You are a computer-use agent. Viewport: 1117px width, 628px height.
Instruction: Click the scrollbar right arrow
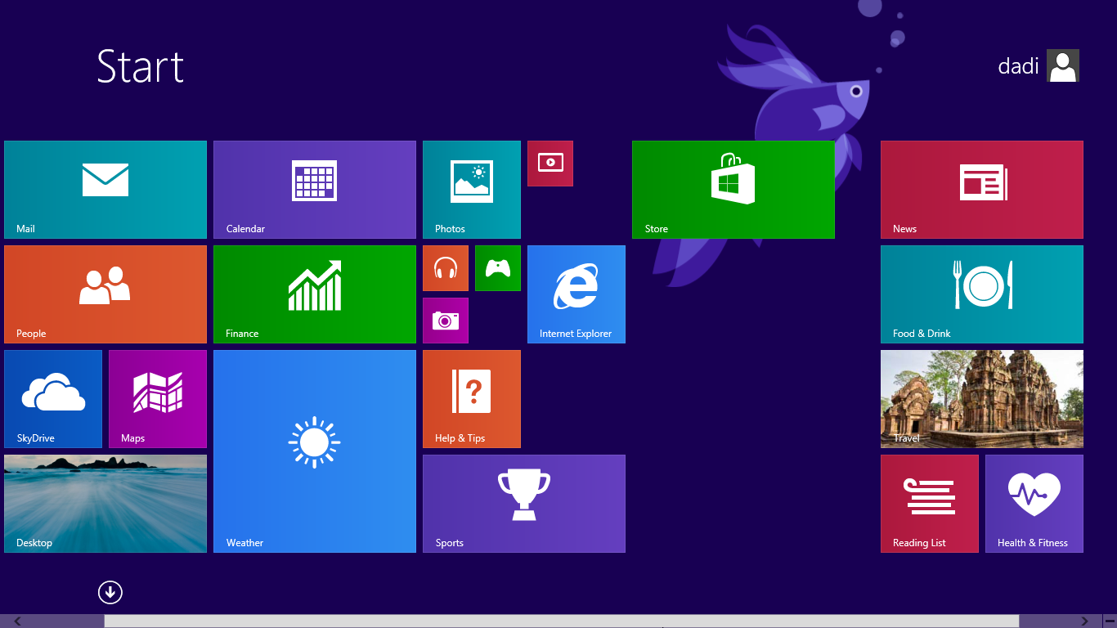(1085, 621)
